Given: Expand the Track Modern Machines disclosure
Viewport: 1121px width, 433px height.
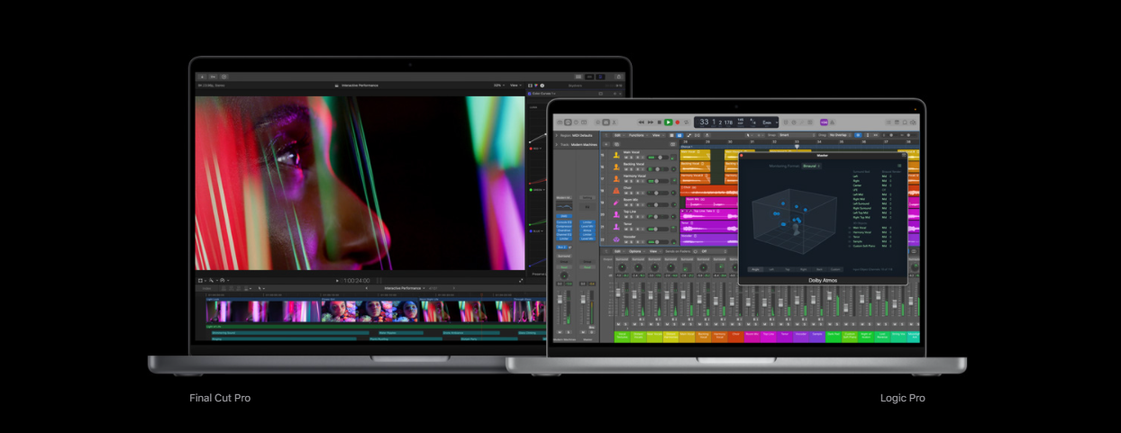Looking at the screenshot, I should pos(556,144).
